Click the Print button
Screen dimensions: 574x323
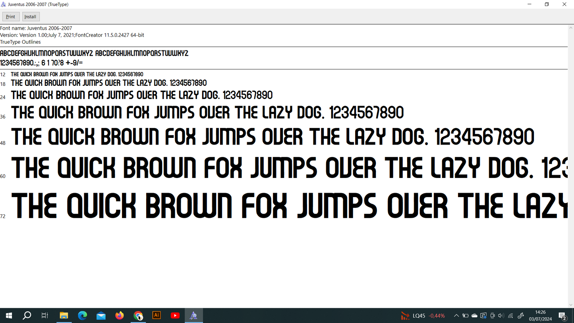point(11,17)
